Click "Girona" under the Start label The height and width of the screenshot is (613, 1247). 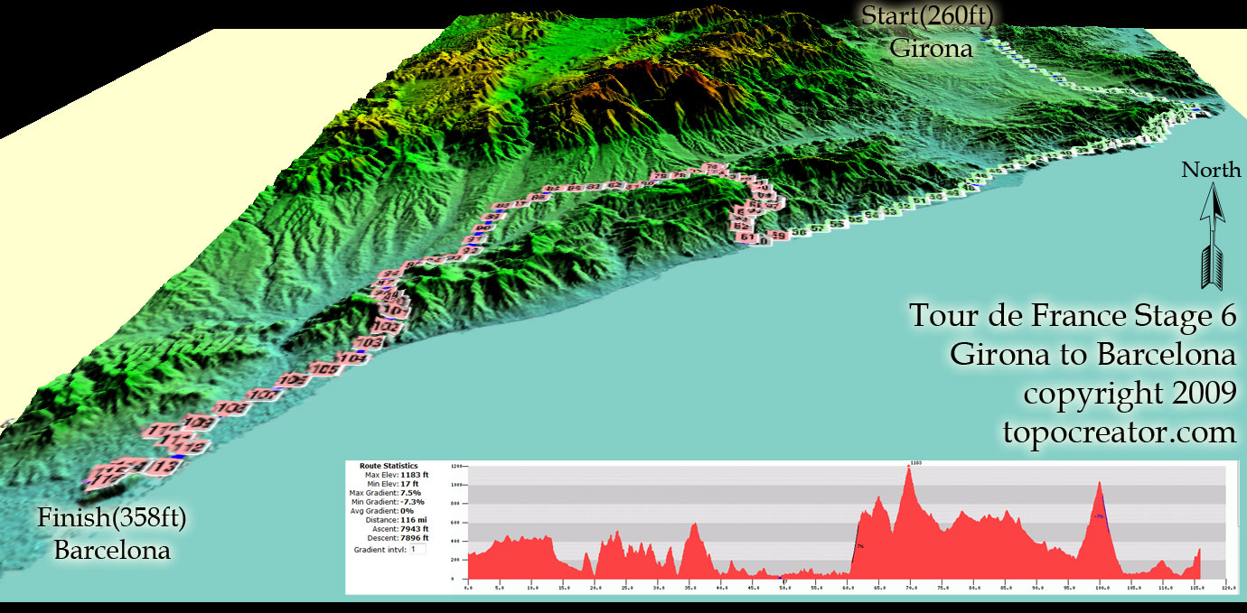tap(932, 48)
